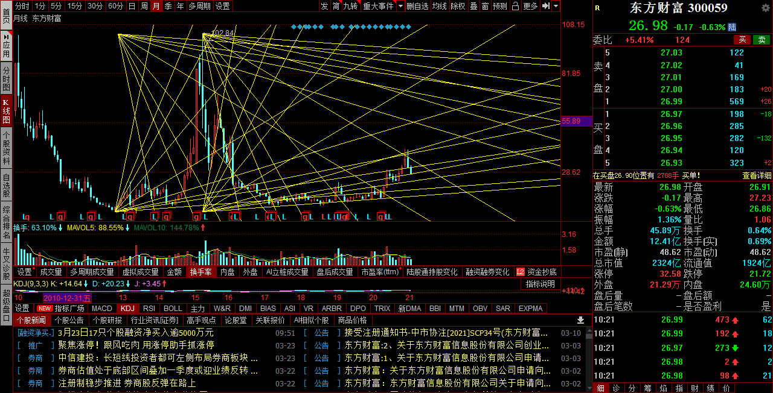Toggle the 叠 overlay tool
This screenshot has width=773, height=393.
(473, 6)
